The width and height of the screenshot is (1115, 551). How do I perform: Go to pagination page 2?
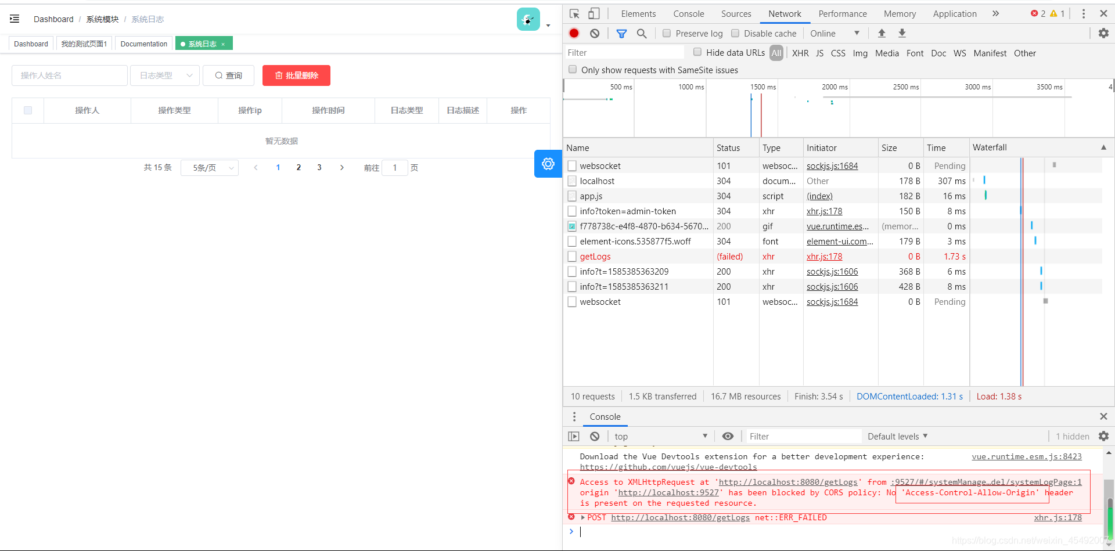[x=298, y=168]
